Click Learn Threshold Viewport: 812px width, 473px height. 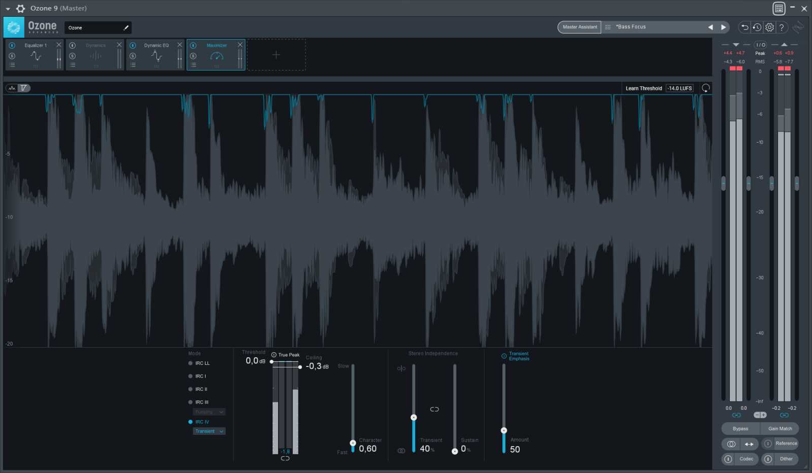click(644, 88)
